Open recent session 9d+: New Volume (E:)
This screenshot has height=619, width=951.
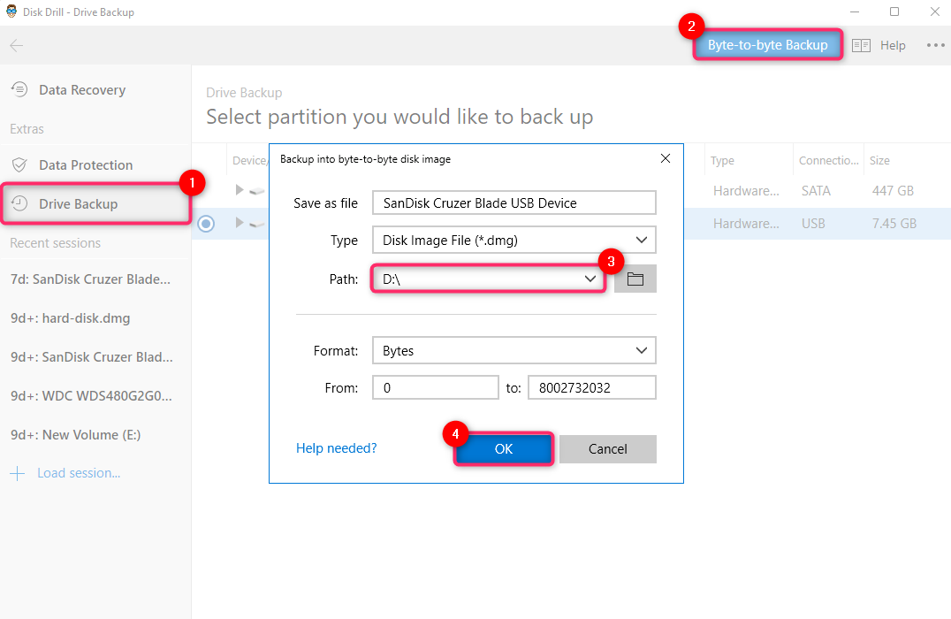(75, 434)
